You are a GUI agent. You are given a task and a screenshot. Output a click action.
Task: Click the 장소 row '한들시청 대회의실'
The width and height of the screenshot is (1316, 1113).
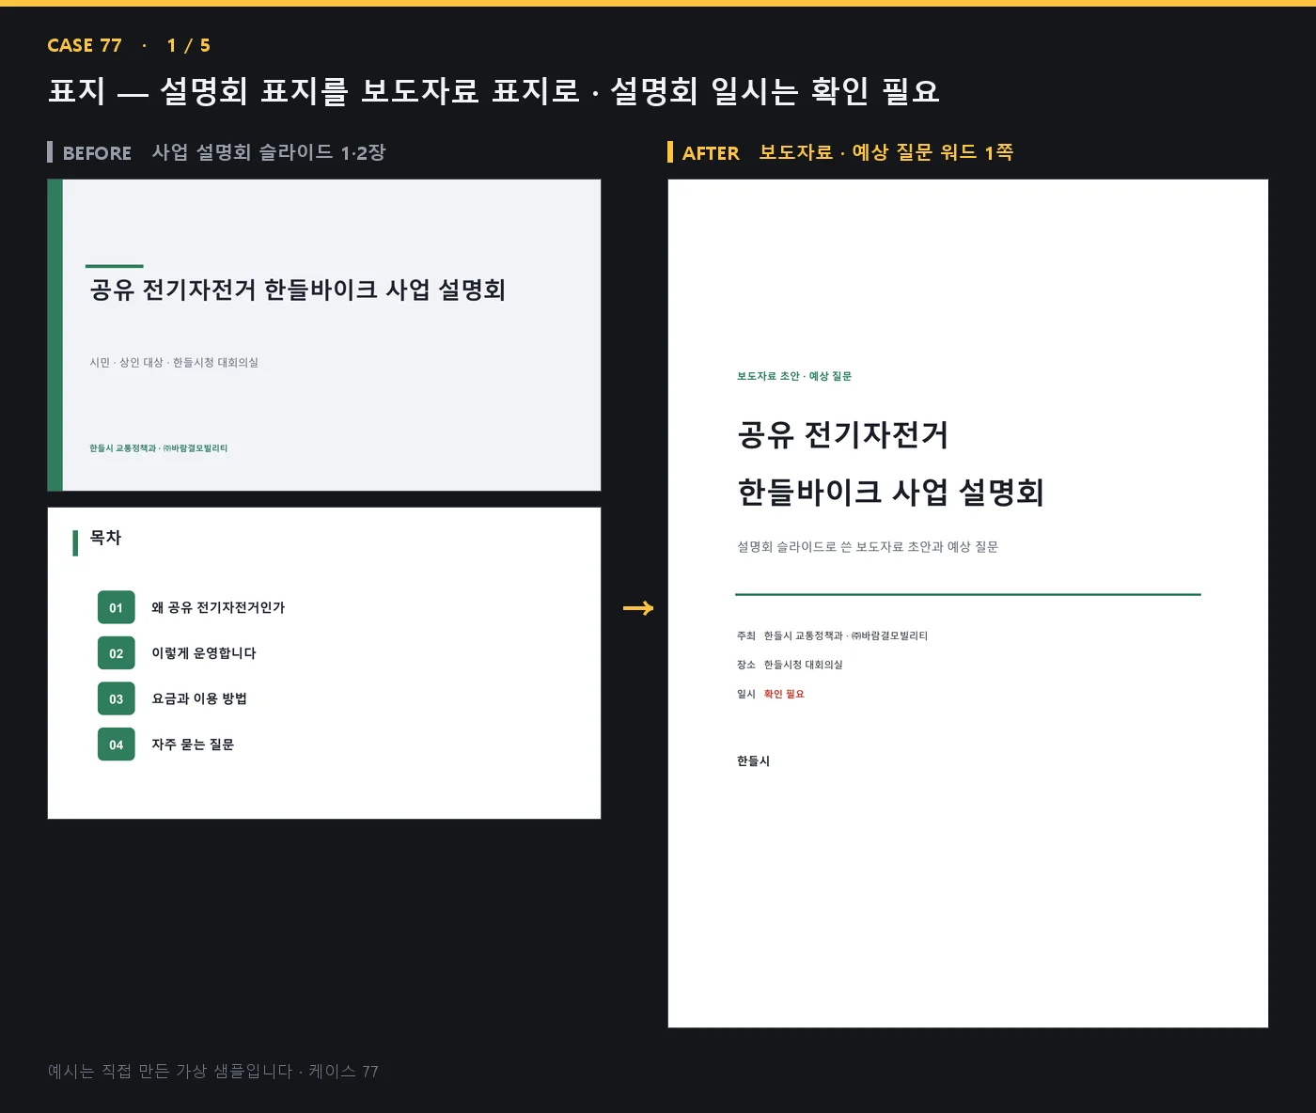point(790,665)
